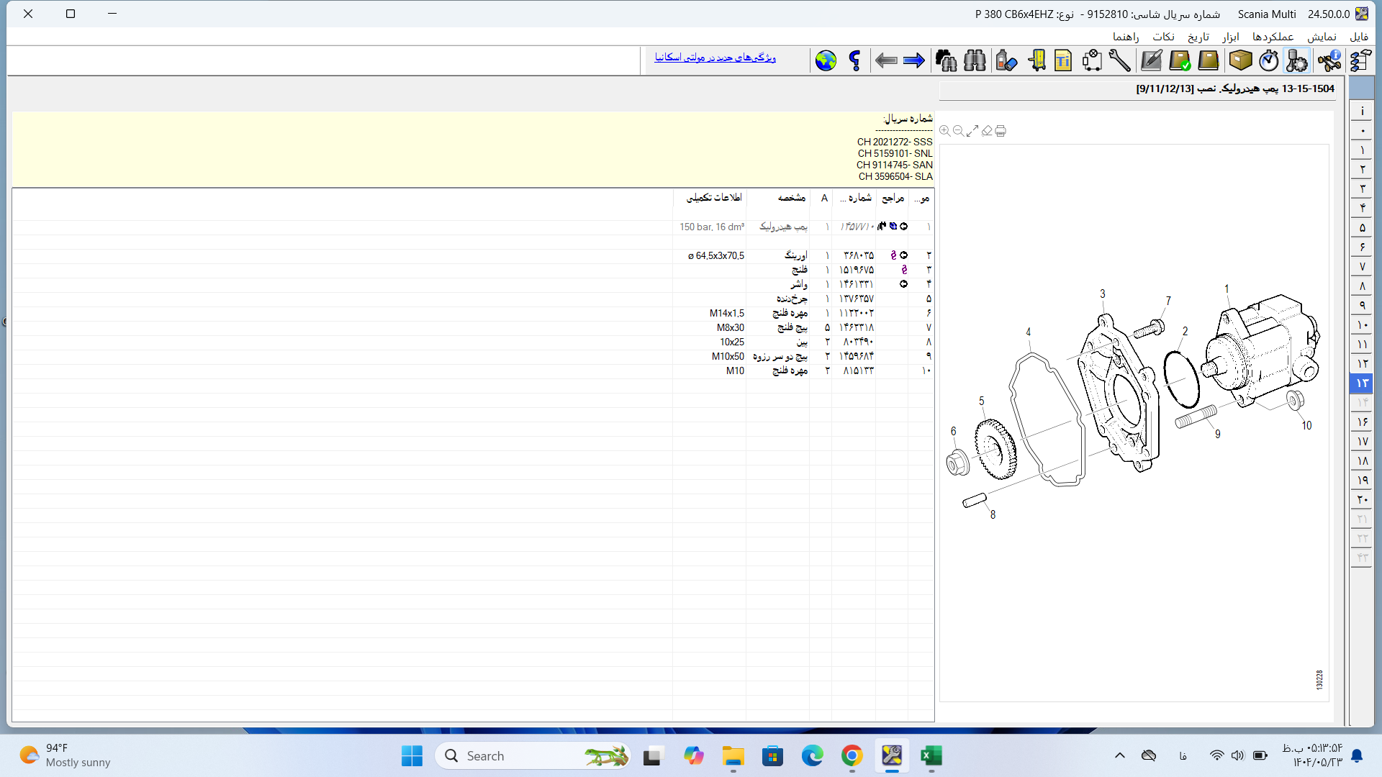This screenshot has height=777, width=1382.
Task: Click the cardboard box package icon
Action: coord(1240,61)
